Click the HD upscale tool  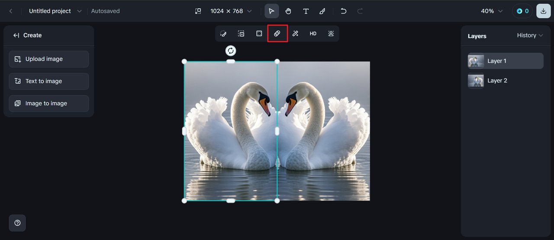tap(313, 33)
